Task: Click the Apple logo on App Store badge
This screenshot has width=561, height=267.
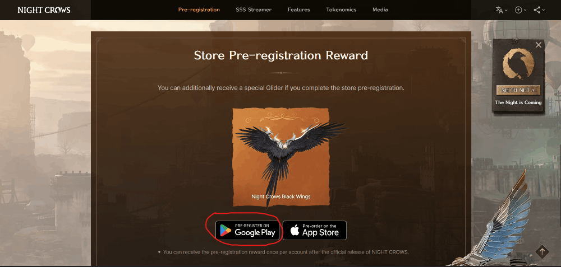Action: (295, 230)
